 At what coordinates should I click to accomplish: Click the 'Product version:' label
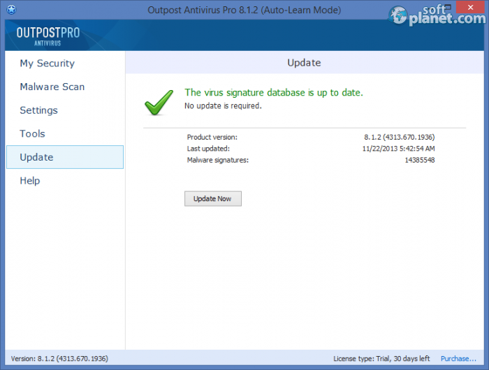[x=212, y=137]
